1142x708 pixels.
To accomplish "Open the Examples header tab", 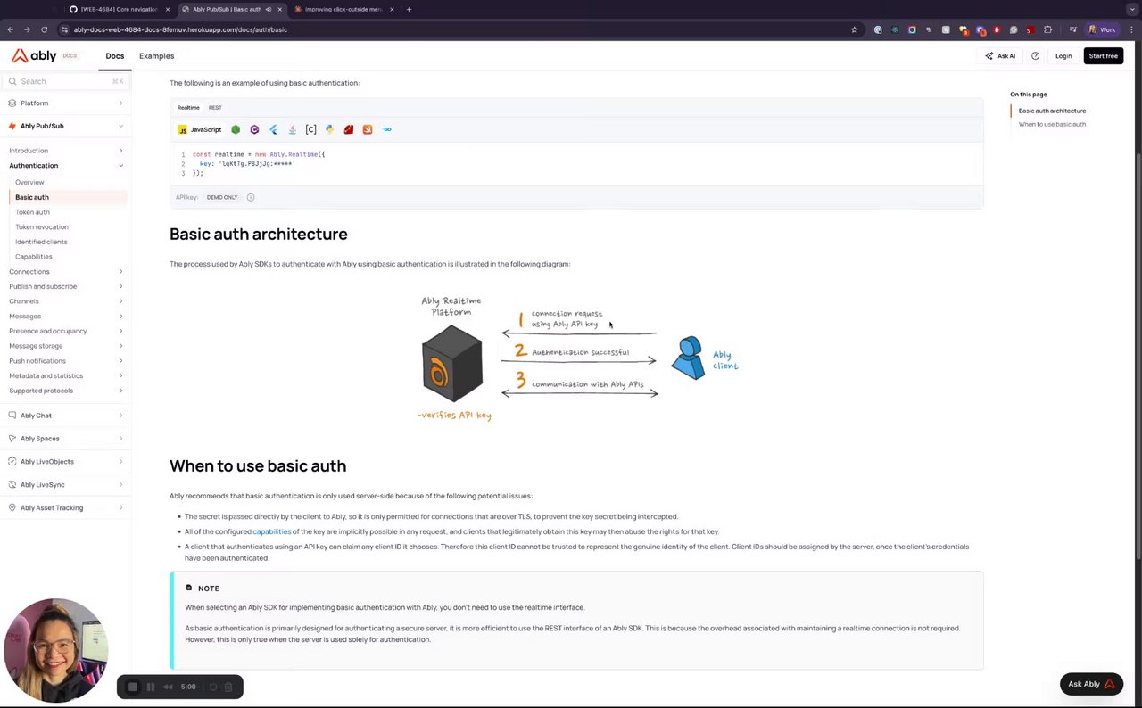I will point(156,55).
